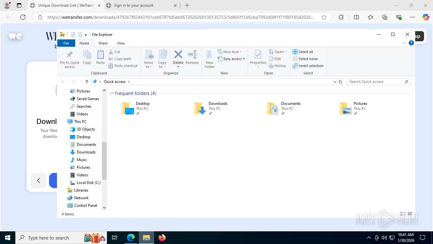Select the Downloads frequent folder

(211, 108)
